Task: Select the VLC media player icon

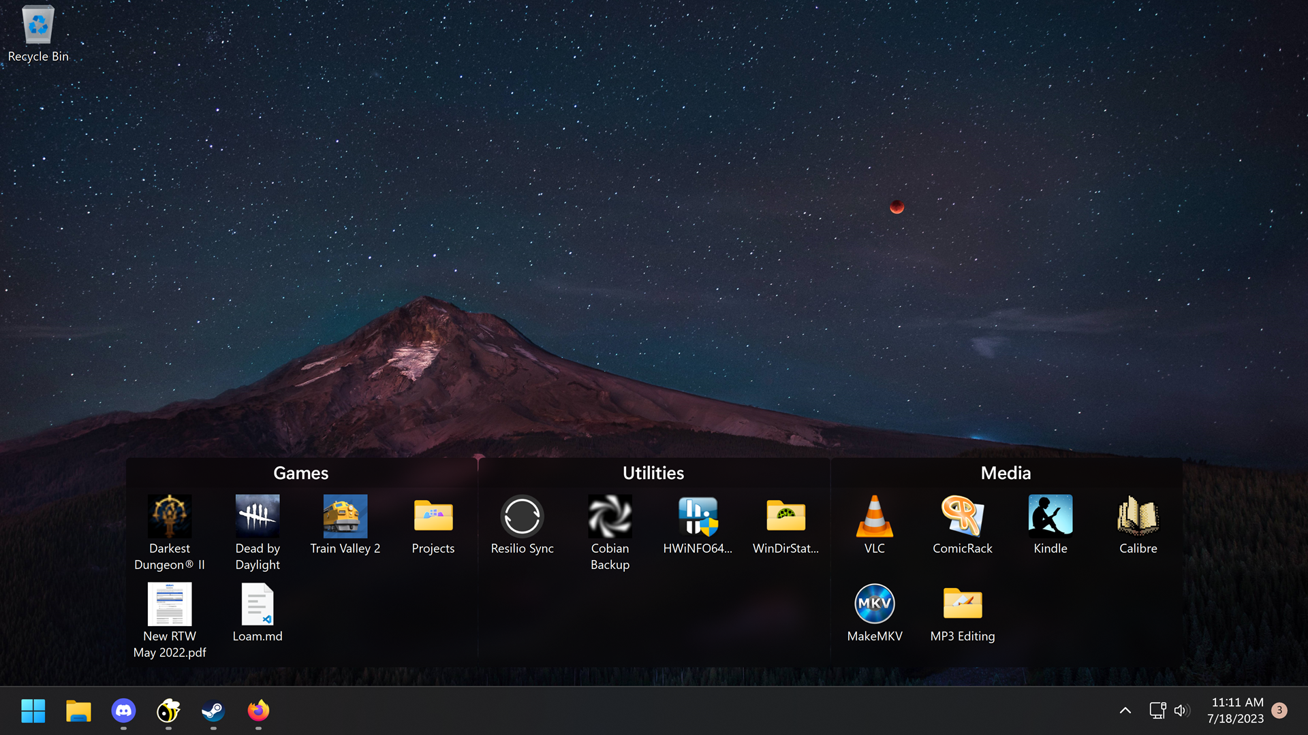Action: coord(874,525)
